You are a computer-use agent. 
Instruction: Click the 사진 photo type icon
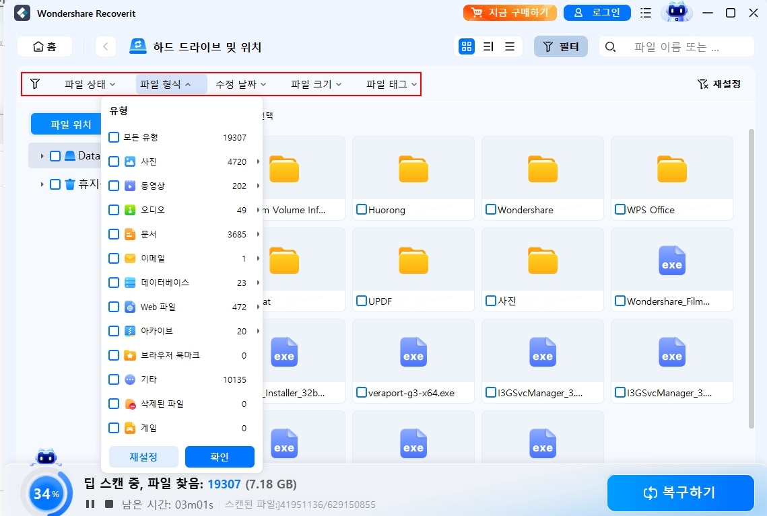(129, 161)
